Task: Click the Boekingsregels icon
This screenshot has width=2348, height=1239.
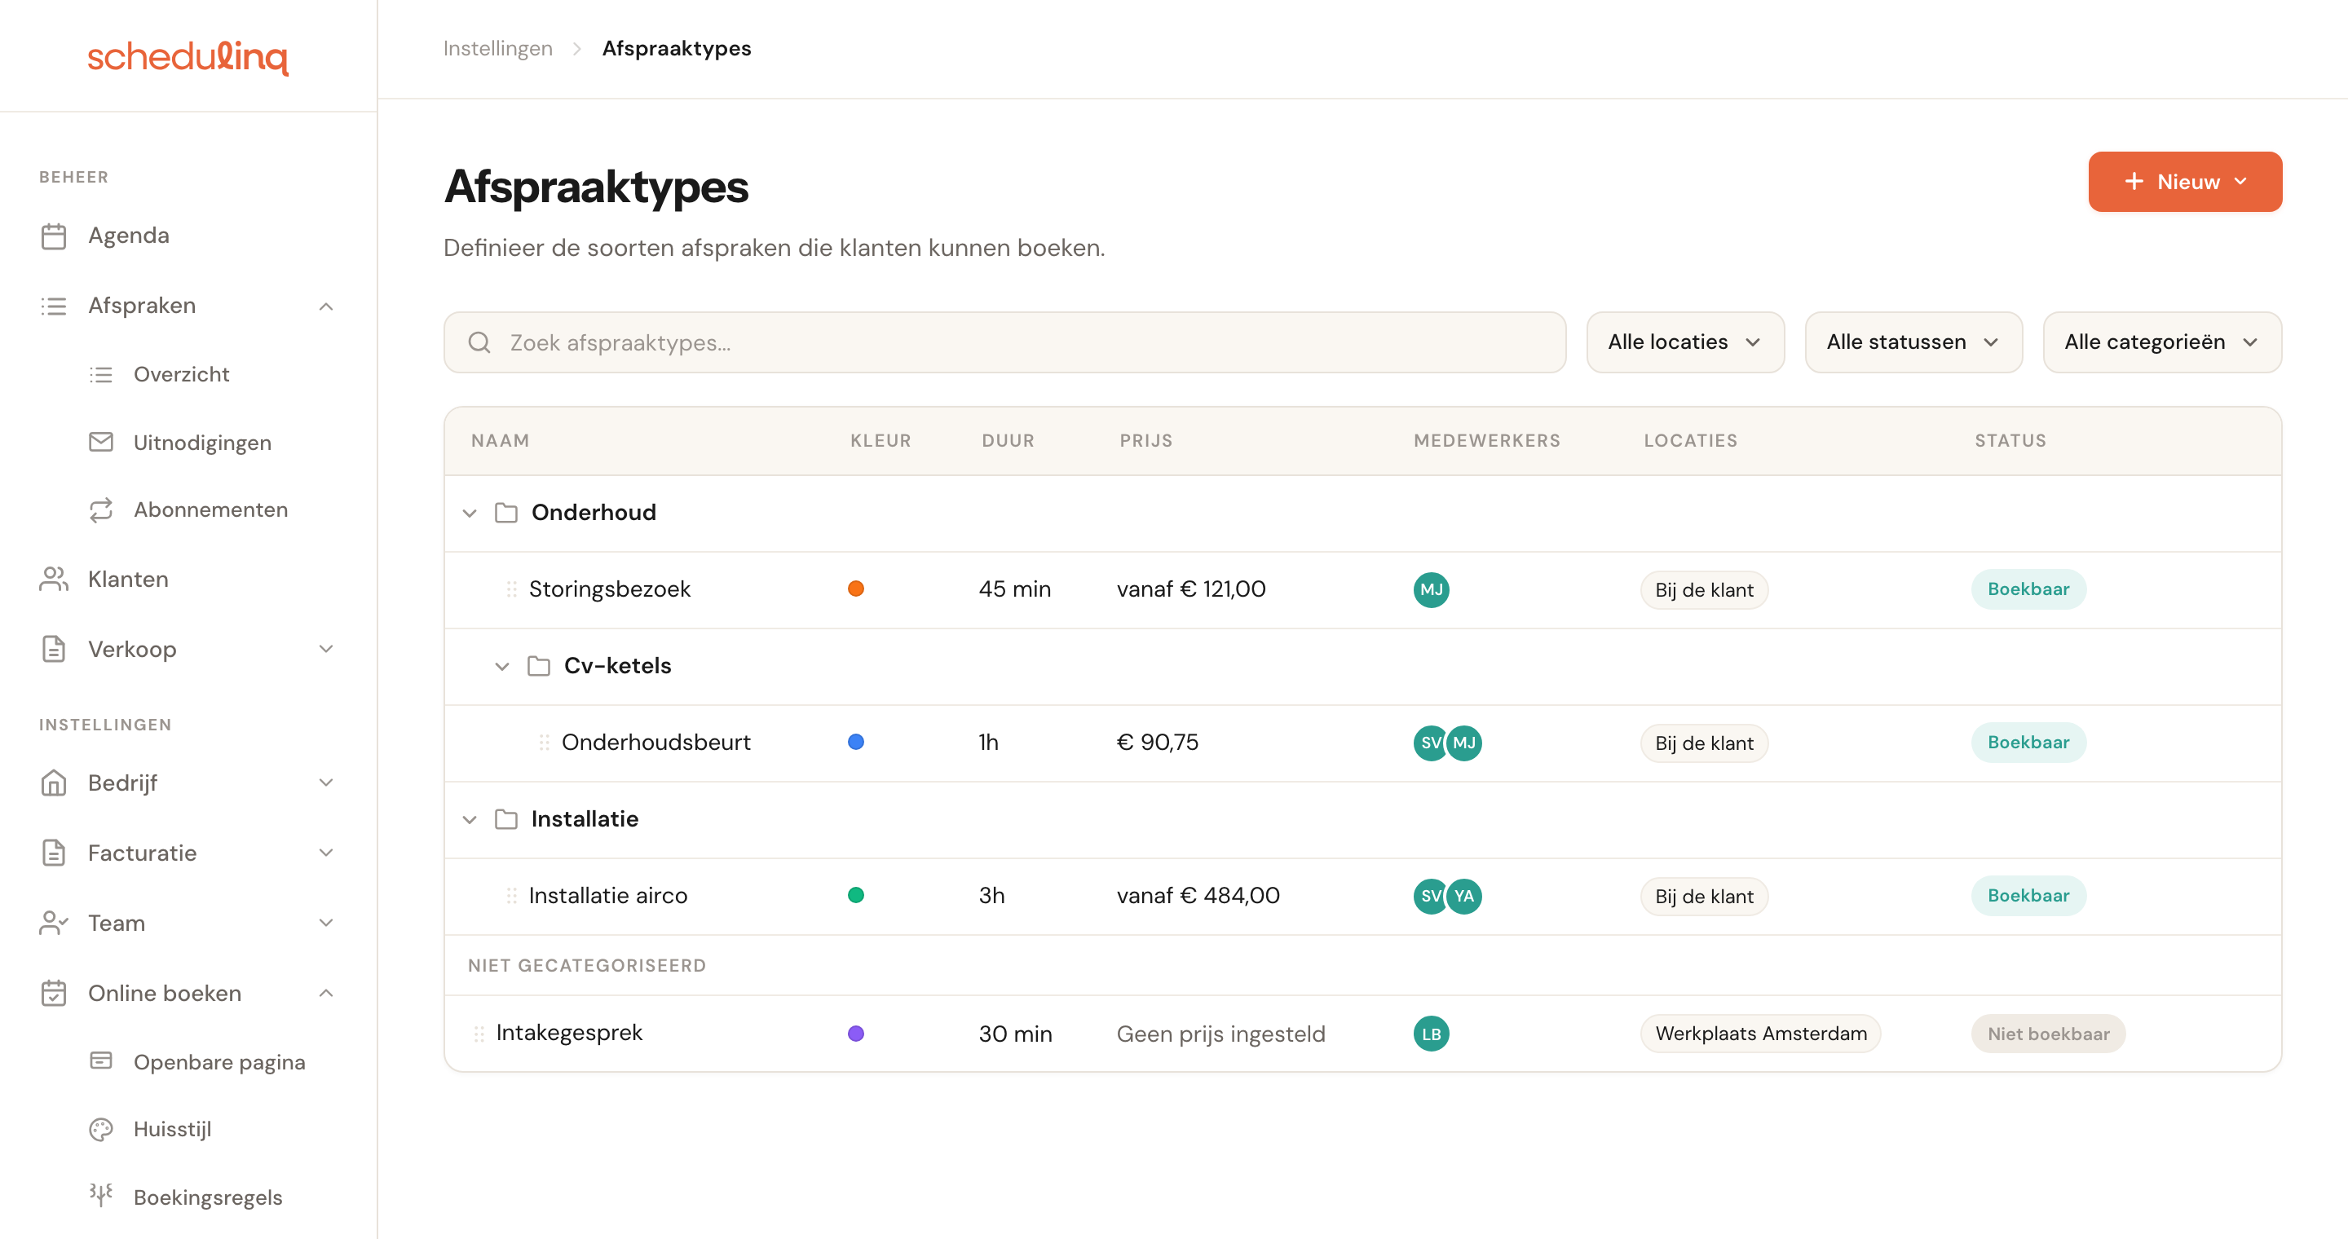Action: point(101,1194)
